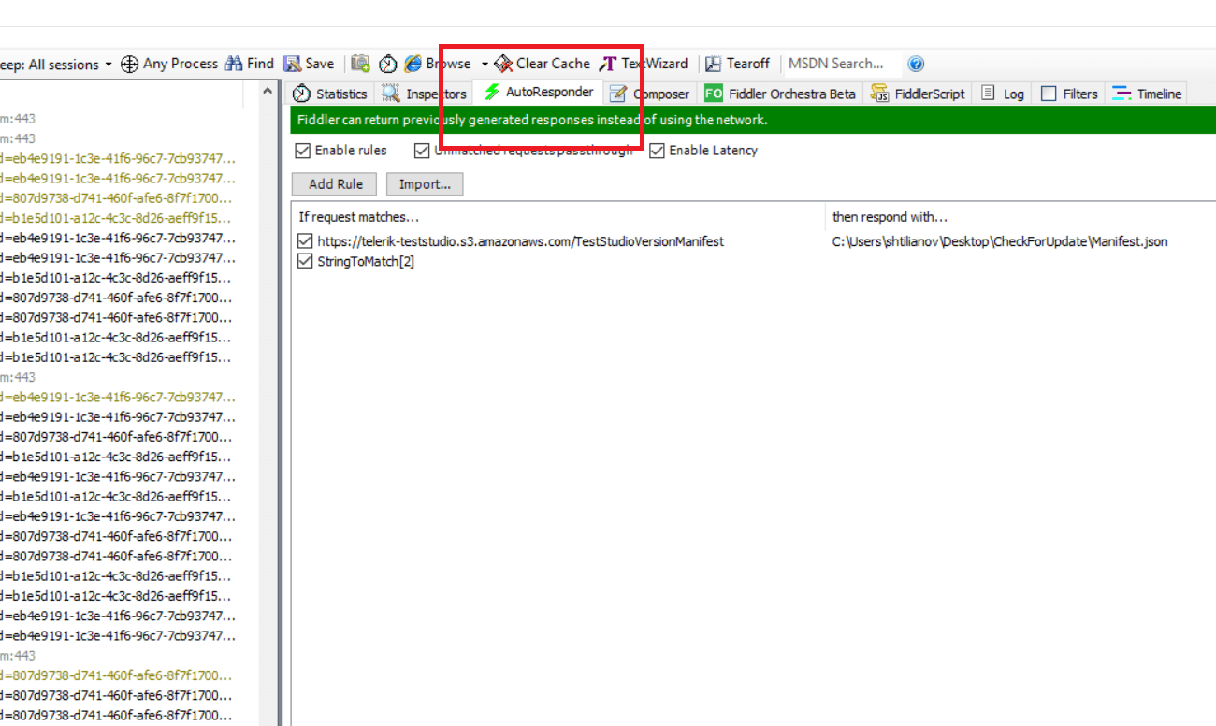Uncheck the TestStudioVersionManifest rule checkbox

click(x=304, y=241)
